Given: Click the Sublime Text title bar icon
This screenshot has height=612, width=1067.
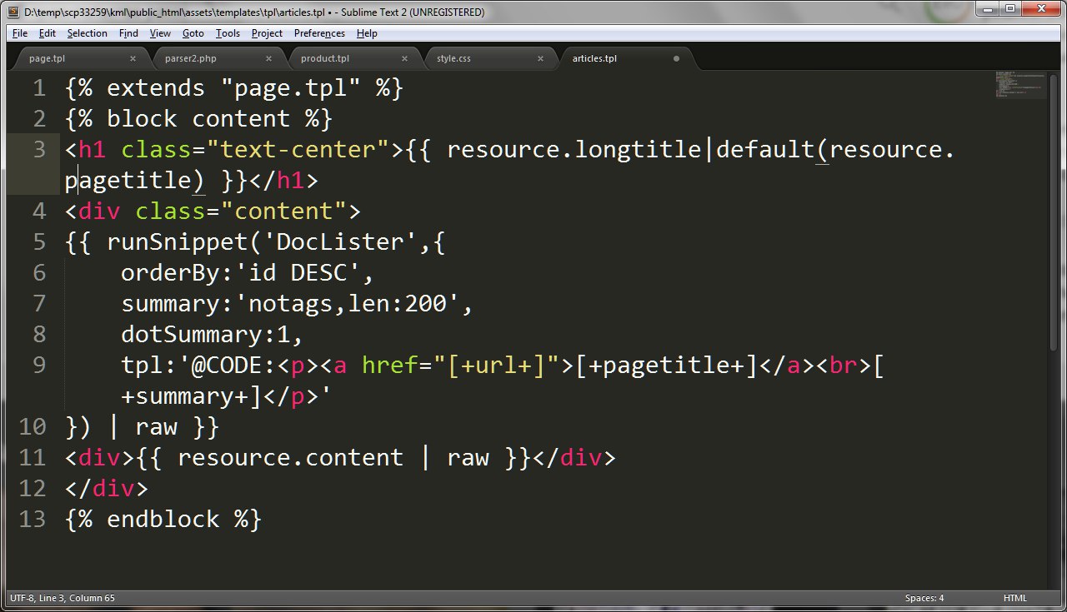Looking at the screenshot, I should 14,12.
